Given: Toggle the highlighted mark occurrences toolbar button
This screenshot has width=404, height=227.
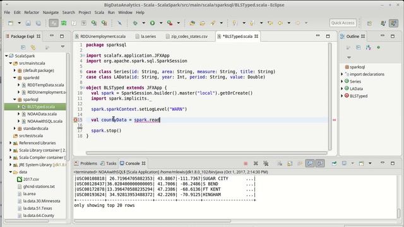Looking at the screenshot, I should (x=54, y=23).
